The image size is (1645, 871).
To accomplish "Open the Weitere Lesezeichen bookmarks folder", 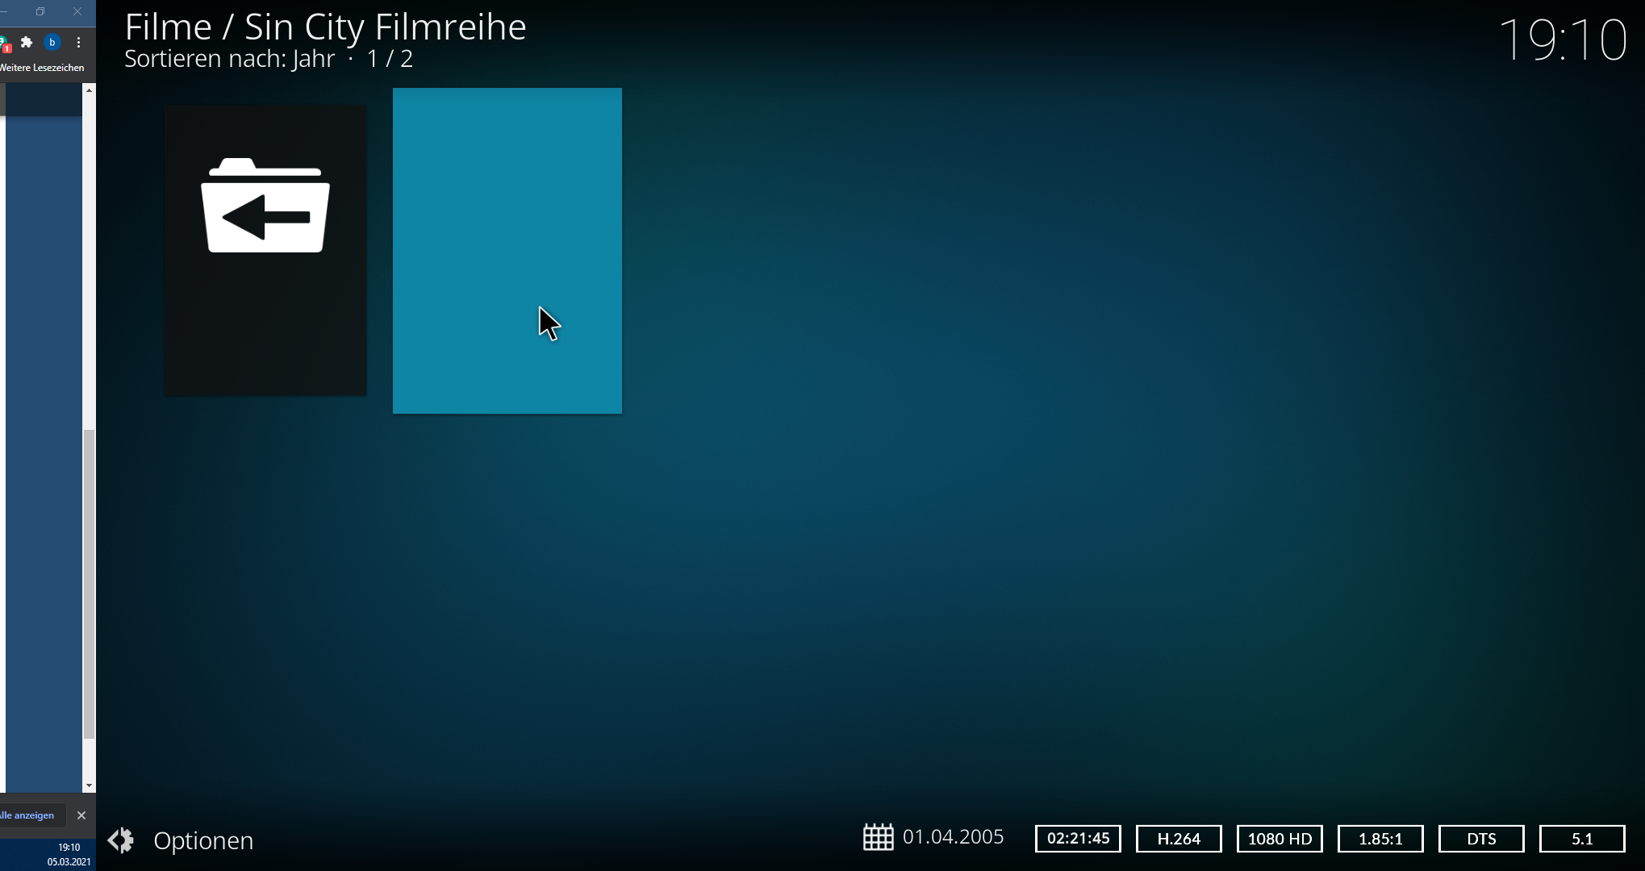I will (42, 68).
